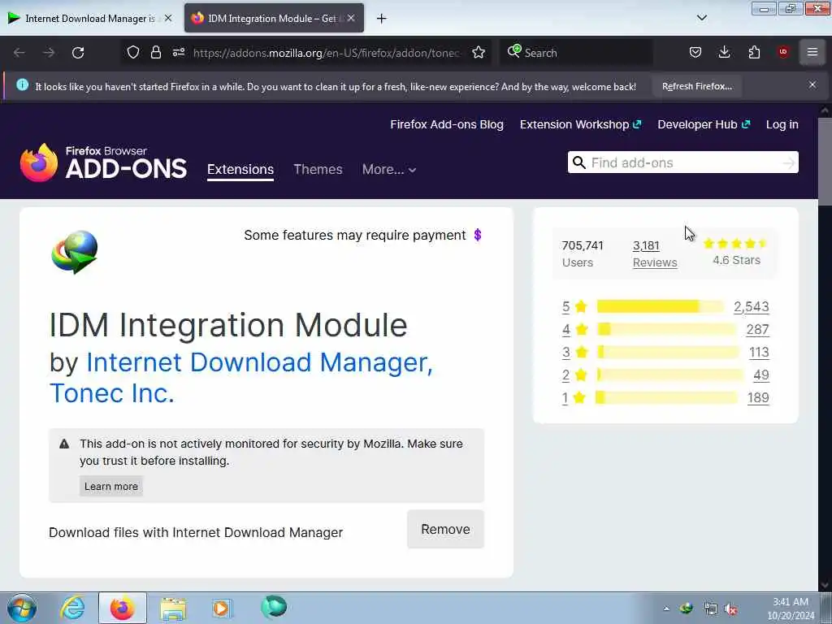Viewport: 832px width, 624px height.
Task: List all tabs dropdown arrow
Action: (702, 18)
